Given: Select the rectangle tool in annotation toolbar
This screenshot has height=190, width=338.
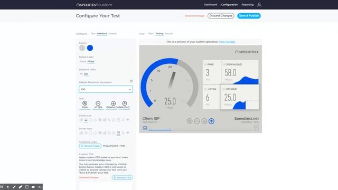Looking at the screenshot, I should (27, 187).
